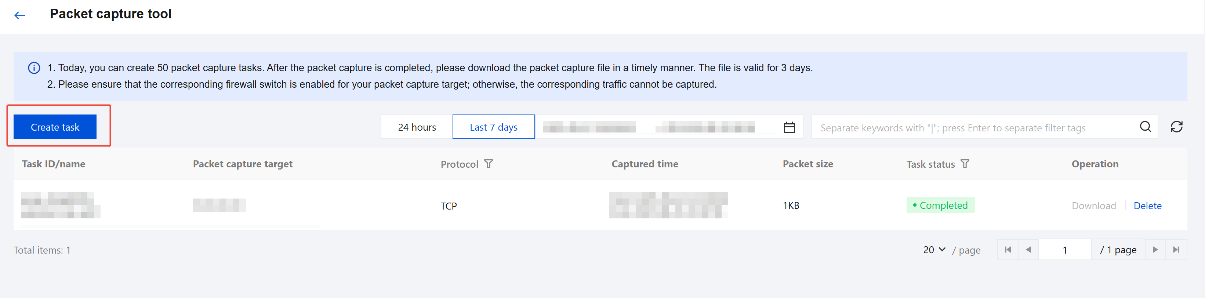Open the Task status column filter
This screenshot has width=1205, height=298.
pyautogui.click(x=965, y=164)
